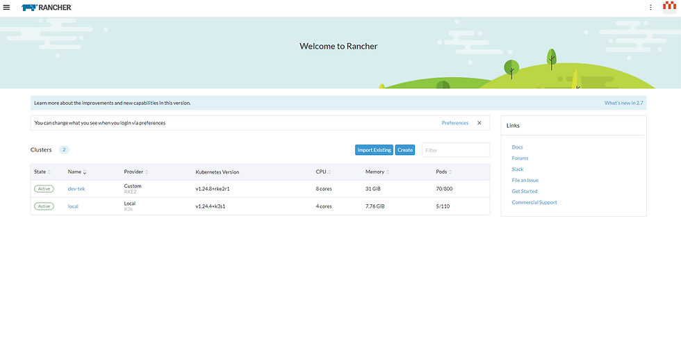This screenshot has width=681, height=339.
Task: Open the Docs link
Action: tap(517, 147)
